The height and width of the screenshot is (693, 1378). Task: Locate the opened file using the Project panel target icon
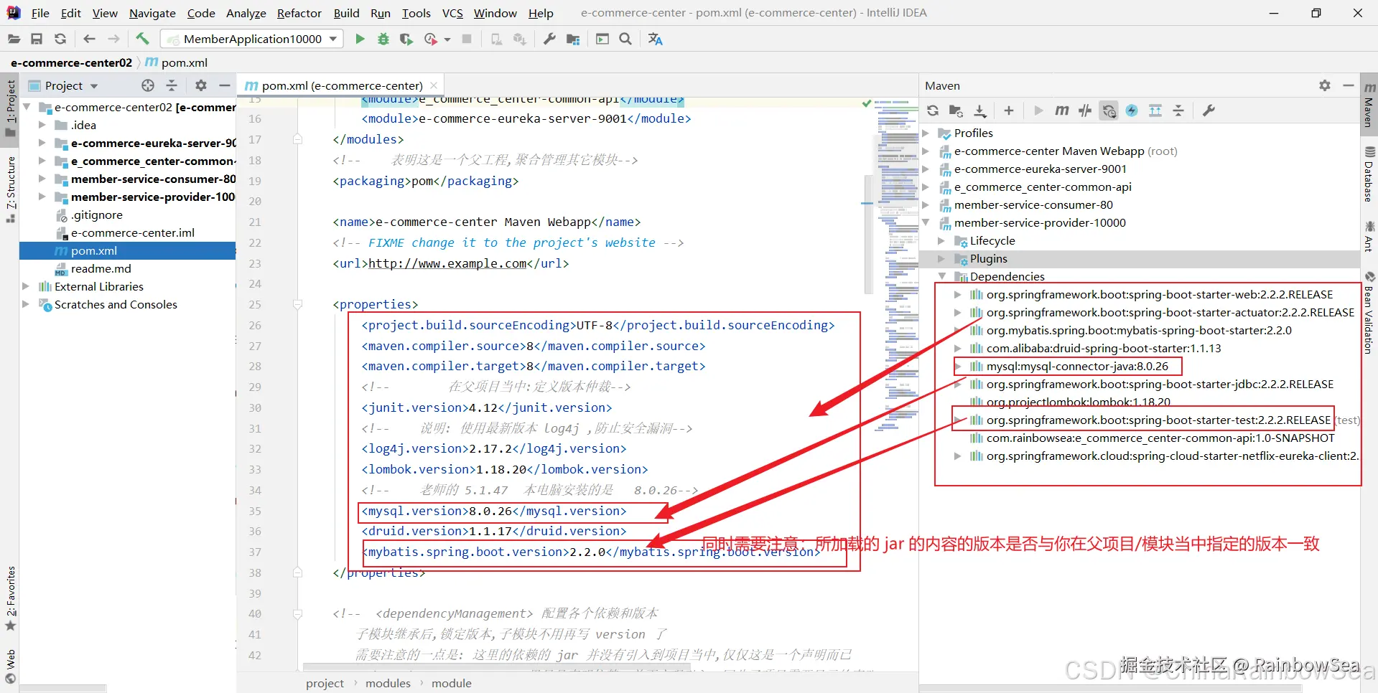click(148, 85)
